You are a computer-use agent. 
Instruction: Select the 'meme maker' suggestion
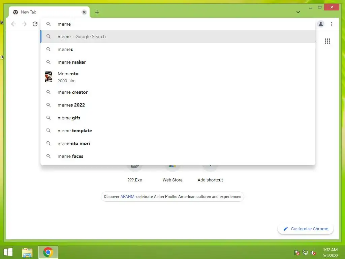tap(178, 62)
